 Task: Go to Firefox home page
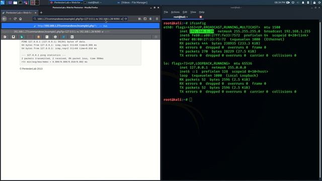(x=20, y=19)
